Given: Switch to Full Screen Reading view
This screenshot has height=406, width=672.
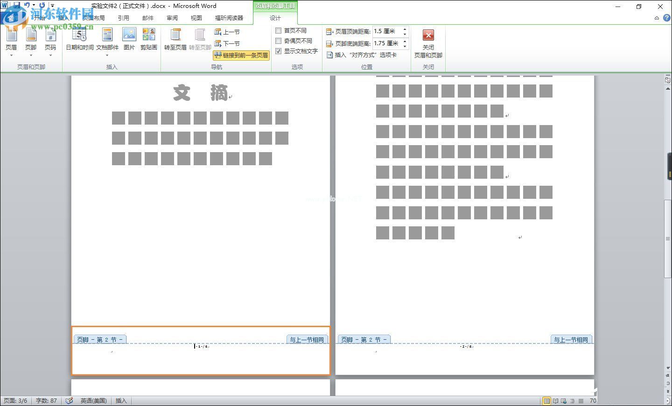Looking at the screenshot, I should point(555,401).
